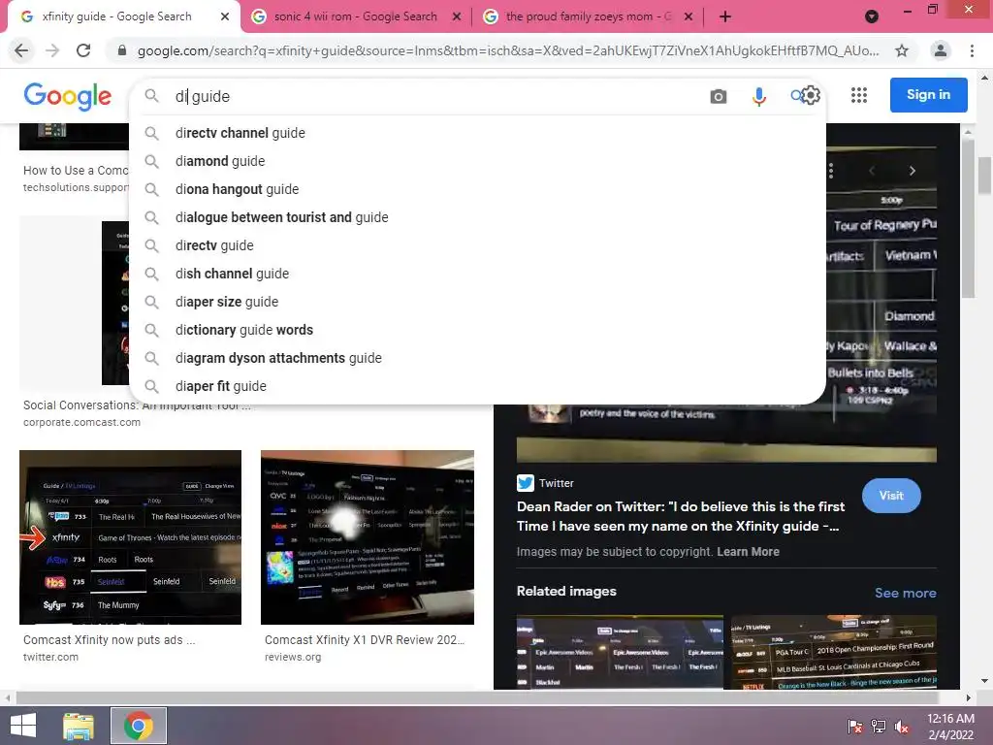This screenshot has width=993, height=745.
Task: Choose suggestion diaper fit guide
Action: point(477,386)
